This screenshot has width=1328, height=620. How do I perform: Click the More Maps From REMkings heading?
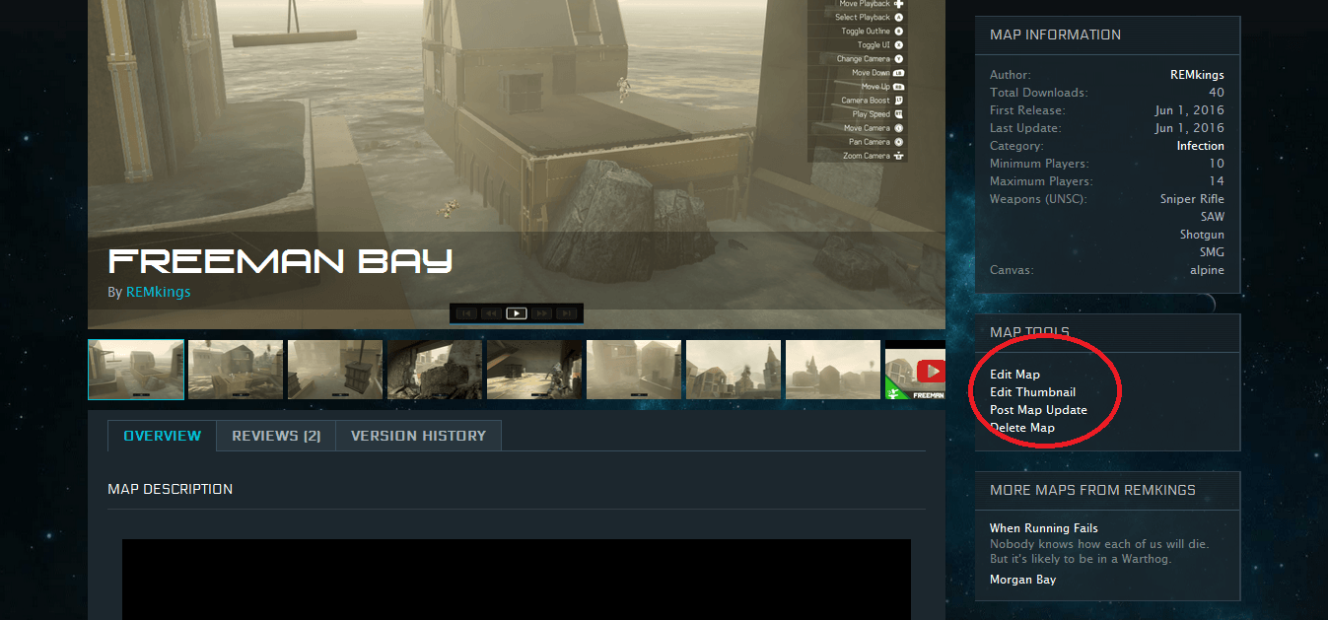coord(1092,490)
